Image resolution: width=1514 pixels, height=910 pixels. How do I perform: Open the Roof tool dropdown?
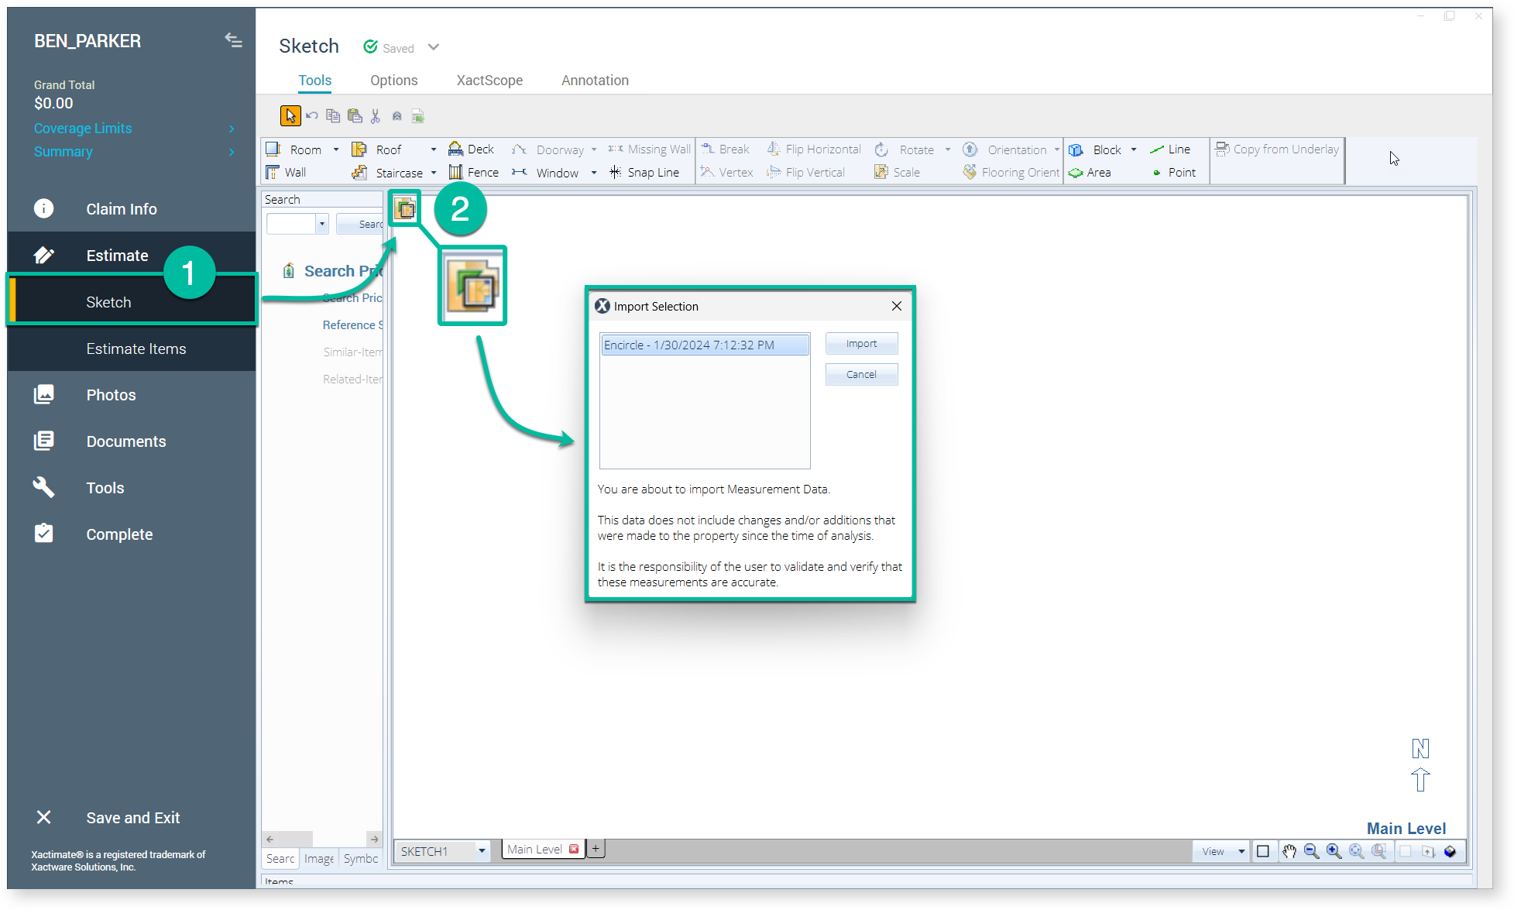point(433,149)
